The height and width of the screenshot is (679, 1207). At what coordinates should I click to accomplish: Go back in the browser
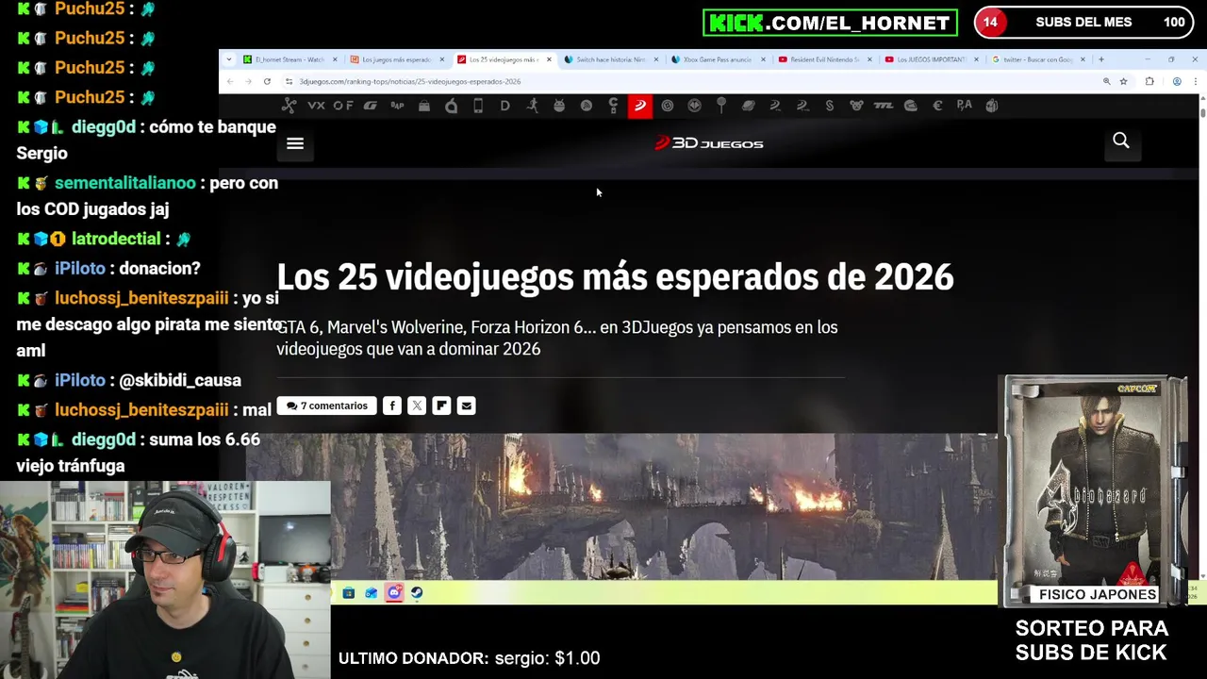point(230,81)
